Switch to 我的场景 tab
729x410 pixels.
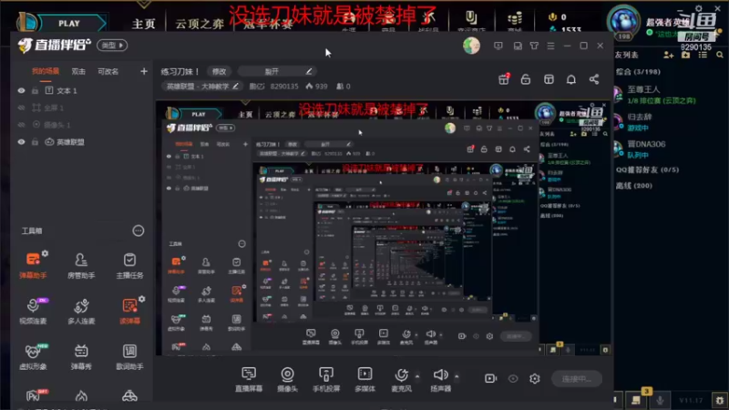coord(45,71)
